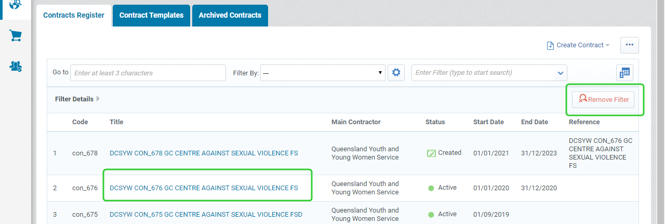This screenshot has width=665, height=224.
Task: Open the Filter By dropdown
Action: tap(323, 73)
